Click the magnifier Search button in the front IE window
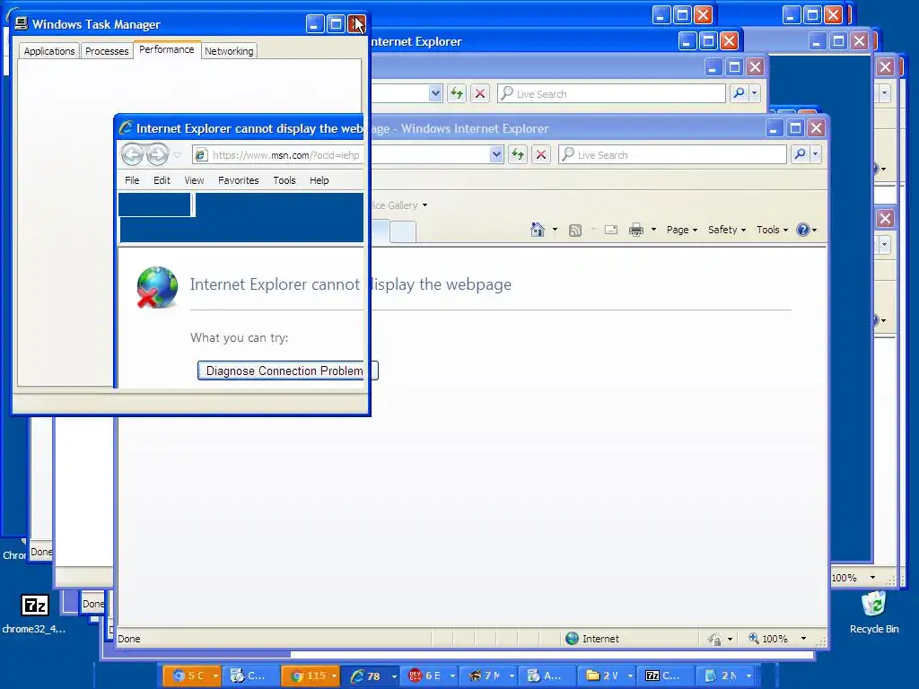Viewport: 919px width, 689px height. pos(800,154)
